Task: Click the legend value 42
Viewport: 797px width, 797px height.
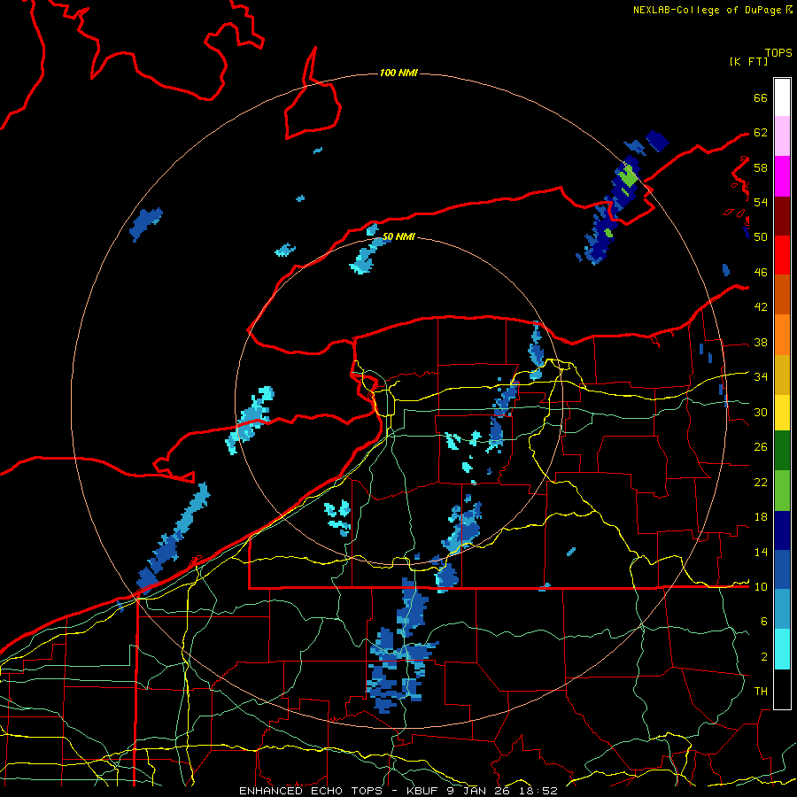Action: click(x=761, y=307)
